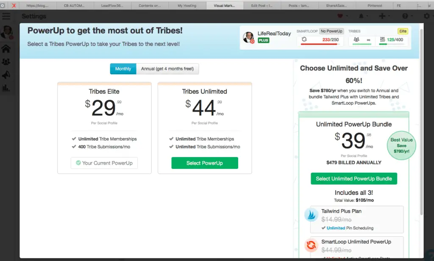
Task: Click the Settings page title
Action: pos(34,17)
